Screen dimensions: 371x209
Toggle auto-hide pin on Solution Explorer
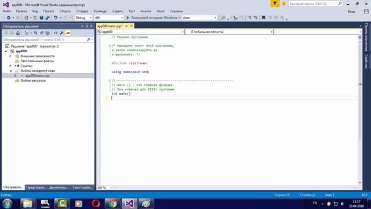tap(87, 26)
